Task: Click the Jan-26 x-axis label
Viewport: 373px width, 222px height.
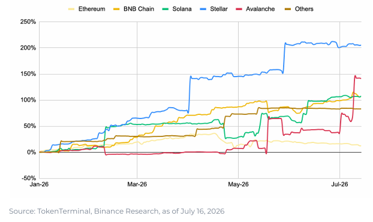Action: coord(39,184)
